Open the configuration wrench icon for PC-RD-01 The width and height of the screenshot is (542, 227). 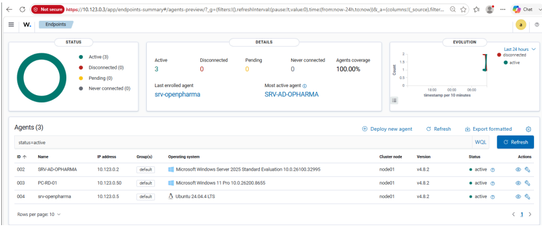point(527,183)
